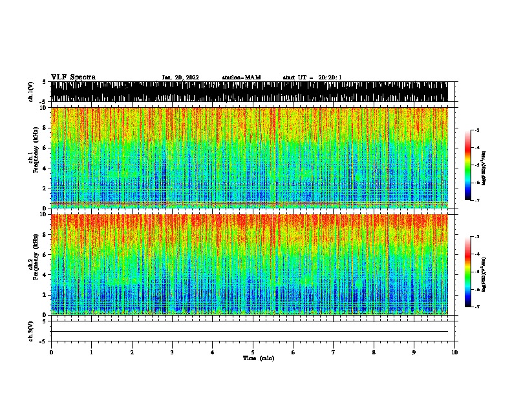The image size is (512, 395).
Task: Click the "6" kHz tick of ch.2 frequency axis
Action: tap(45, 255)
